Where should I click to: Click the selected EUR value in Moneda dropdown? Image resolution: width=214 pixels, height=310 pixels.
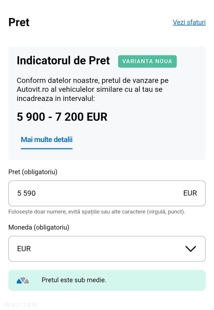tap(24, 249)
